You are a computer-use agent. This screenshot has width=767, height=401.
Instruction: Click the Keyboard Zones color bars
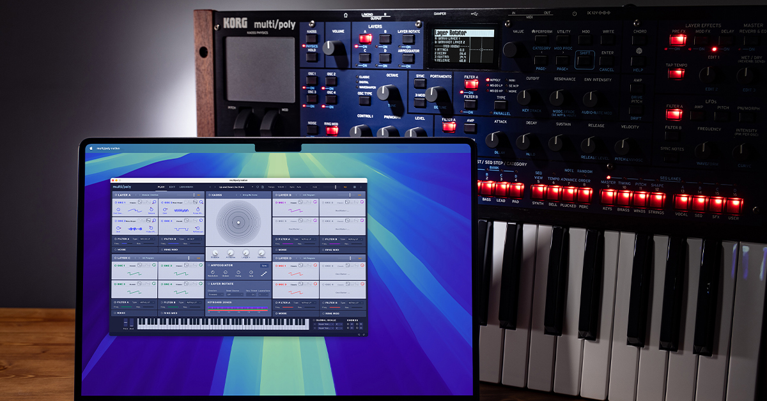pyautogui.click(x=238, y=309)
